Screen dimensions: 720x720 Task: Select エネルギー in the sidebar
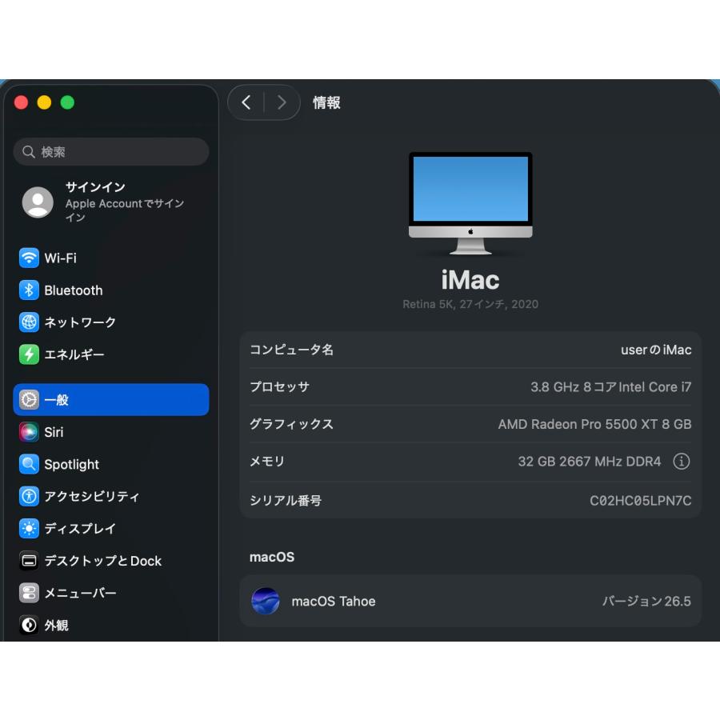coord(111,354)
